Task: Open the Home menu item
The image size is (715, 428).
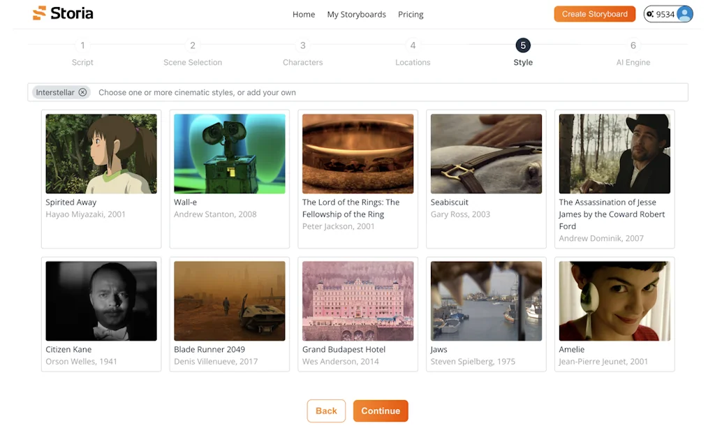Action: [x=304, y=14]
